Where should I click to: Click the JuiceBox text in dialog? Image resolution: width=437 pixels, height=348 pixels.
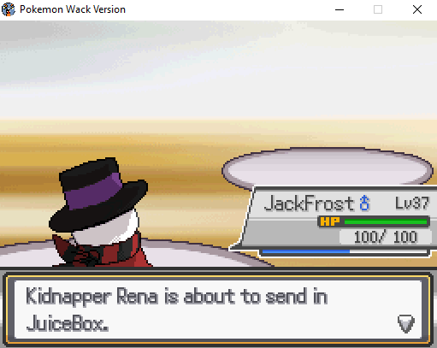(x=67, y=323)
